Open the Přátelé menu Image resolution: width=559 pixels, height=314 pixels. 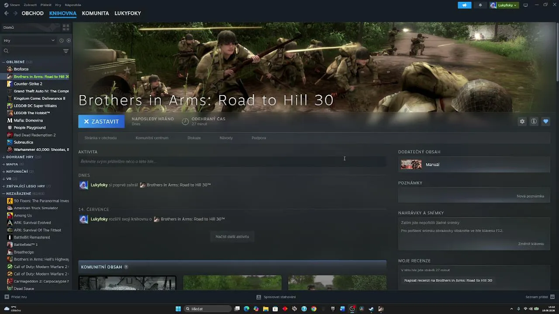(x=46, y=5)
